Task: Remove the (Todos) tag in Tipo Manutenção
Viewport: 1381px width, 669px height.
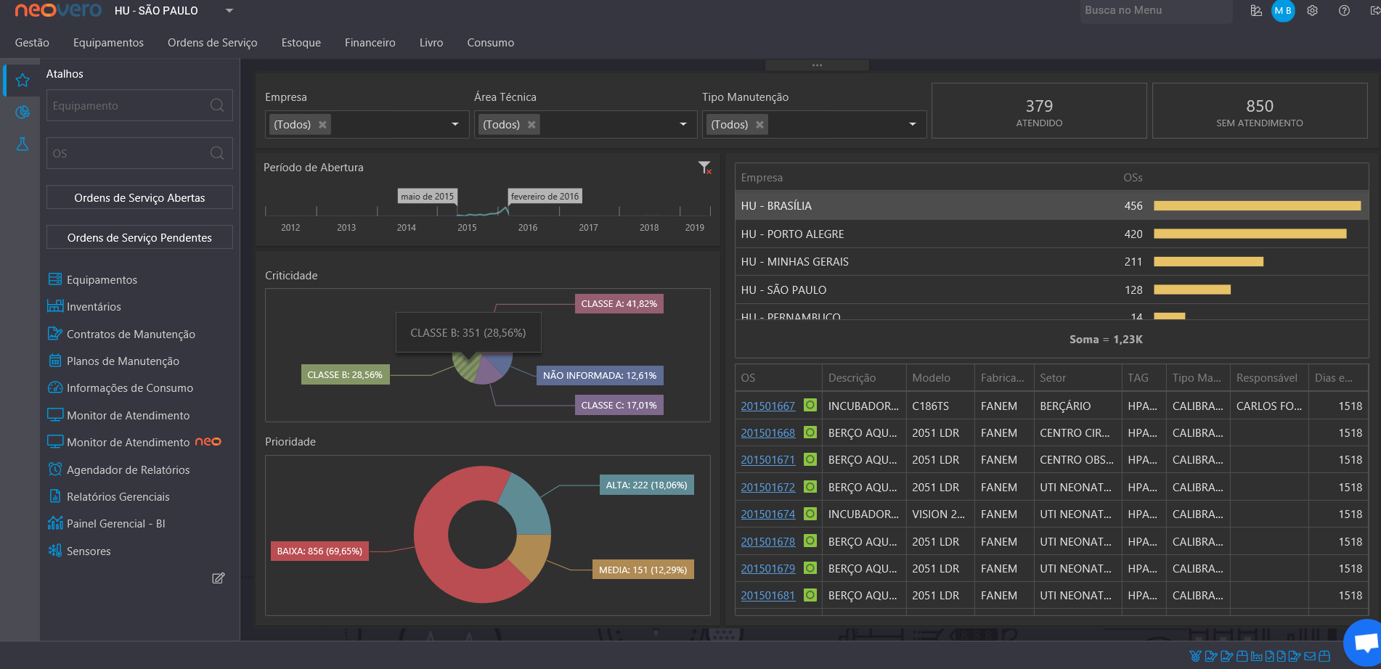Action: tap(759, 125)
